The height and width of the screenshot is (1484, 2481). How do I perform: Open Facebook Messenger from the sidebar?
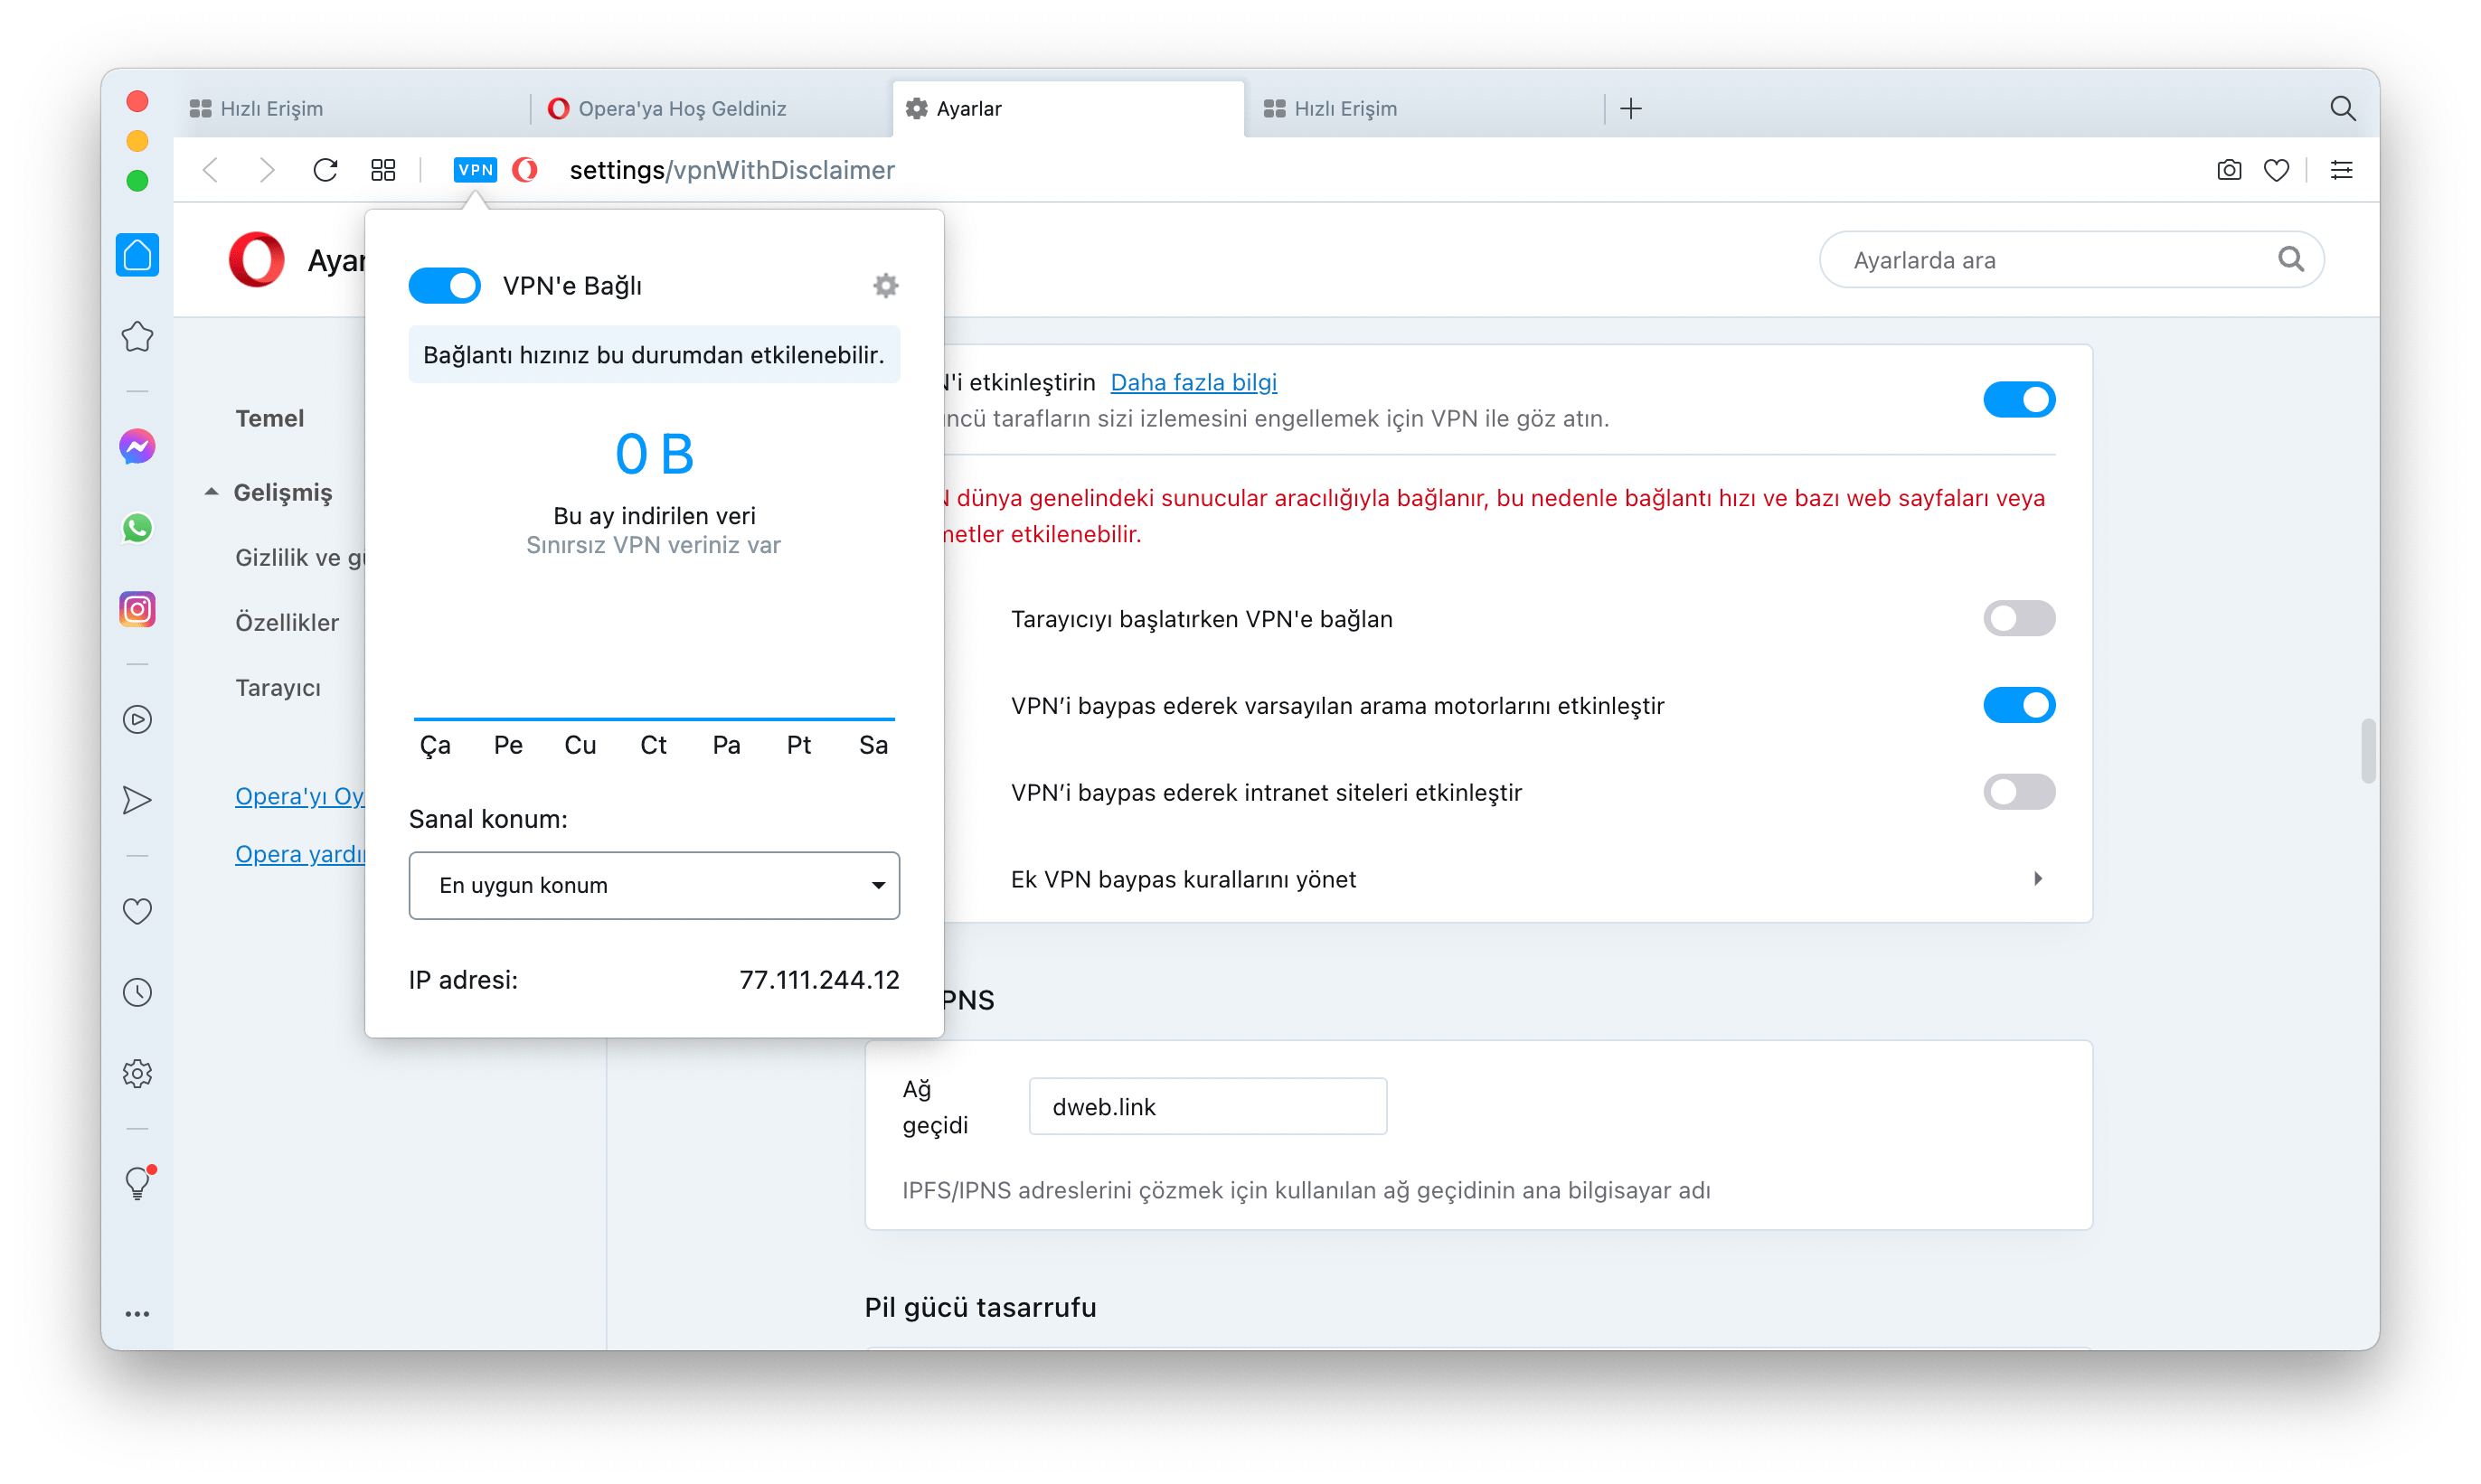pos(137,446)
